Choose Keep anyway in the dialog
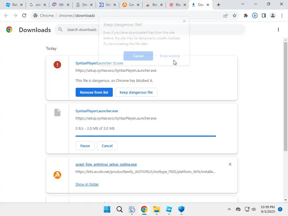The width and height of the screenshot is (288, 216). (x=170, y=56)
